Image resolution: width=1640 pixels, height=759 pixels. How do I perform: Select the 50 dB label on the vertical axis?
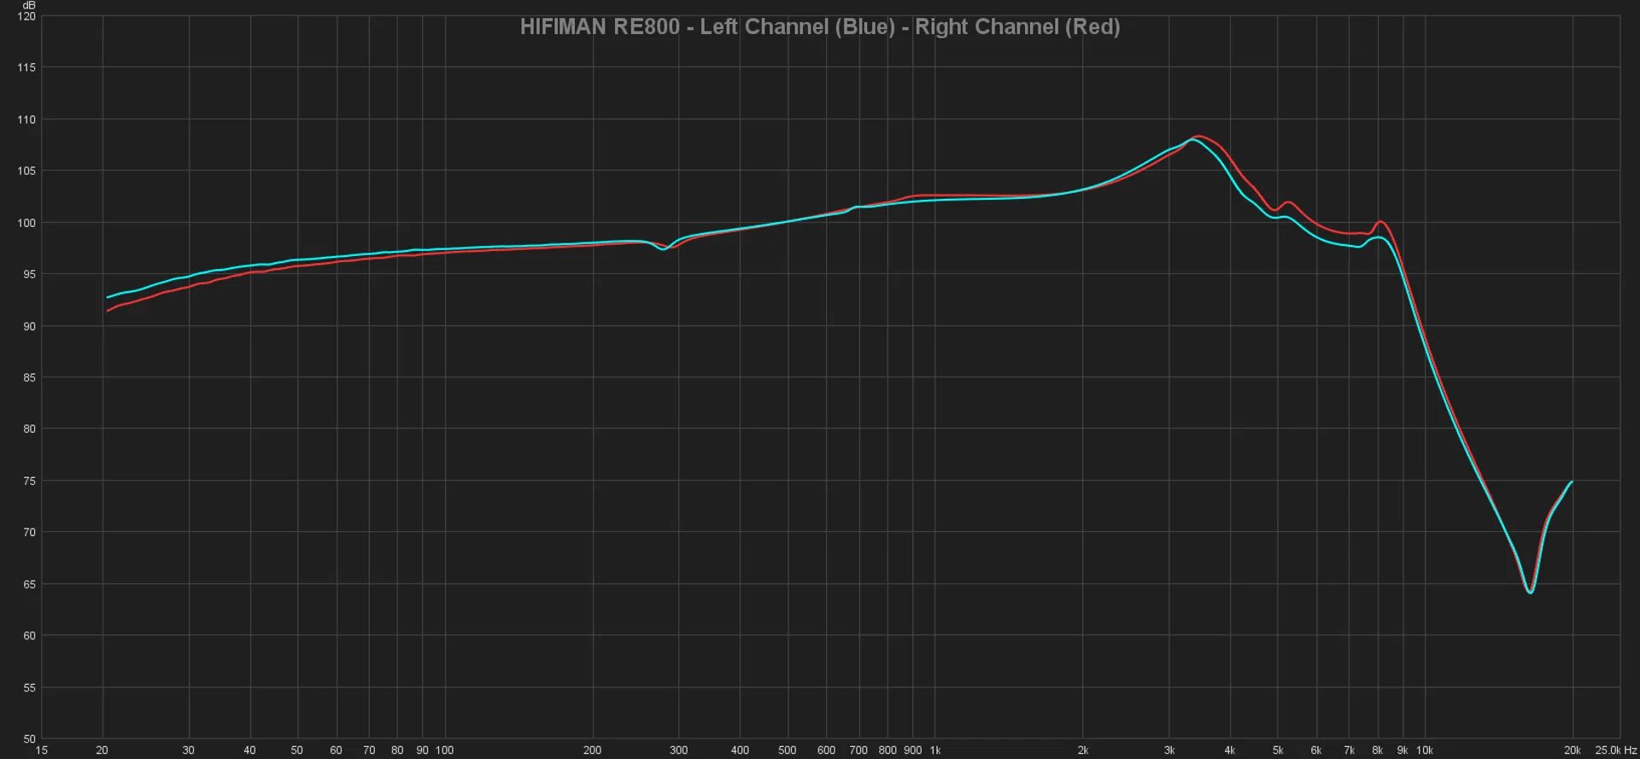pyautogui.click(x=29, y=739)
